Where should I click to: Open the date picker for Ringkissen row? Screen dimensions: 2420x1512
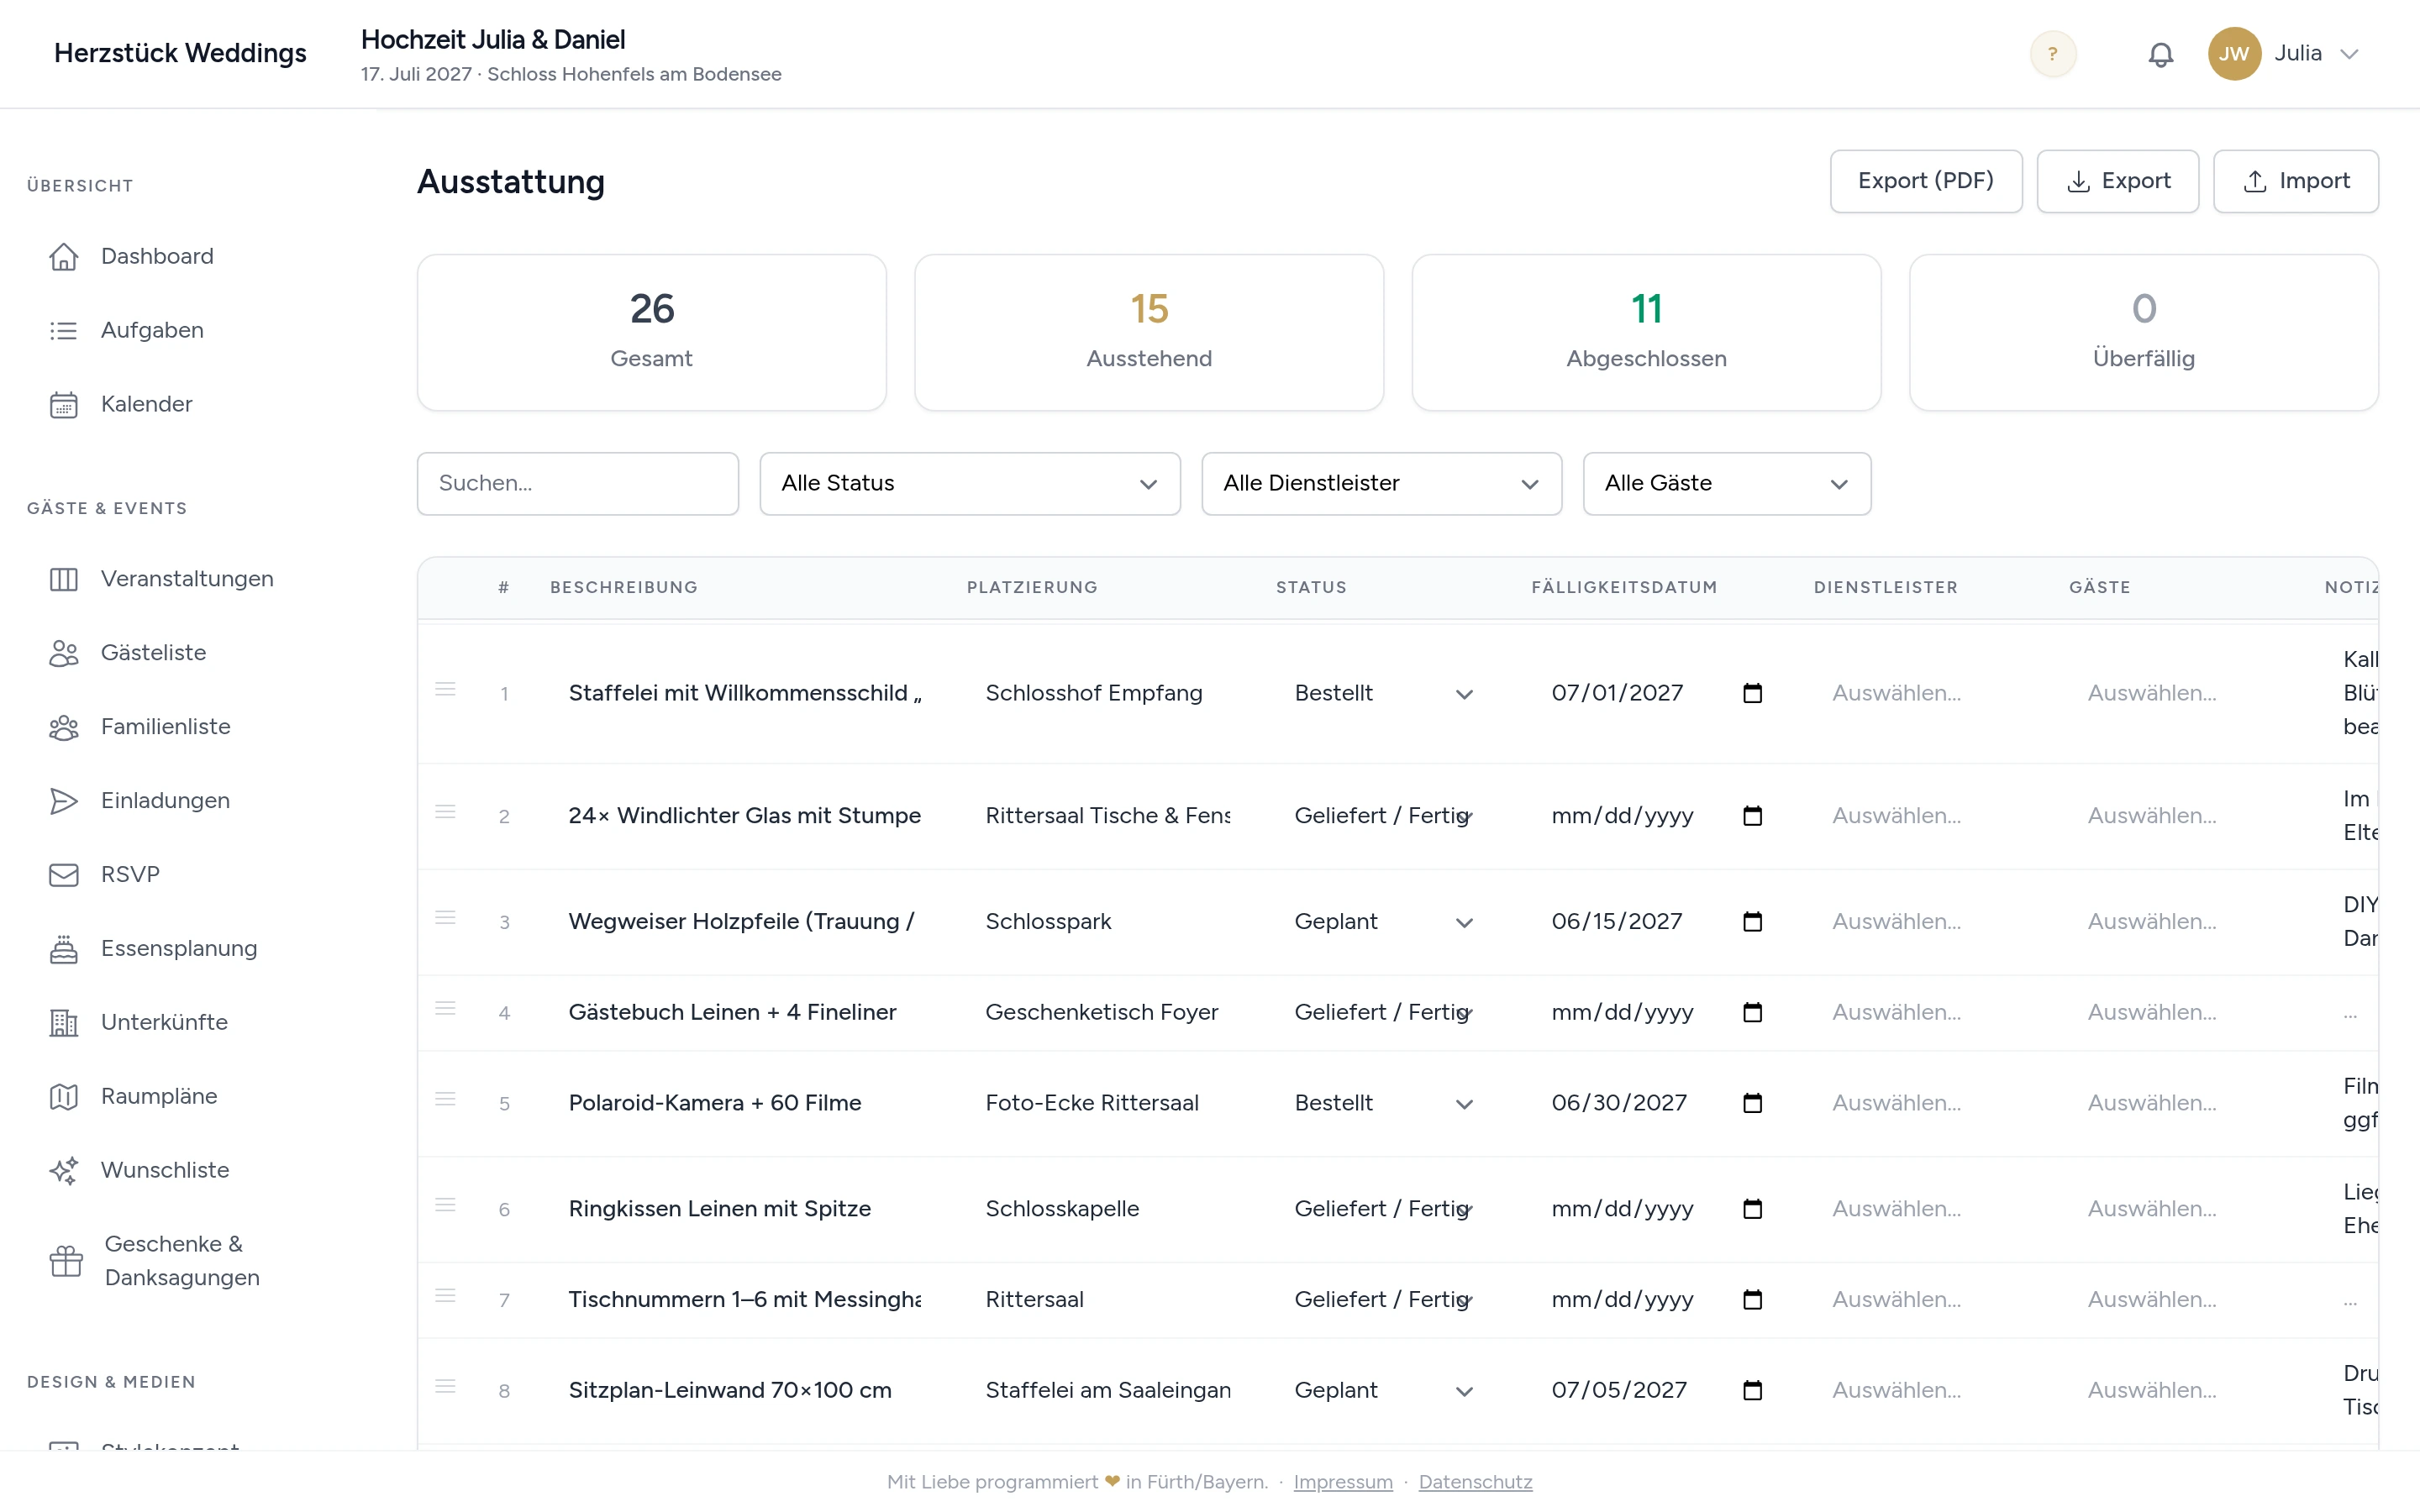coord(1752,1209)
